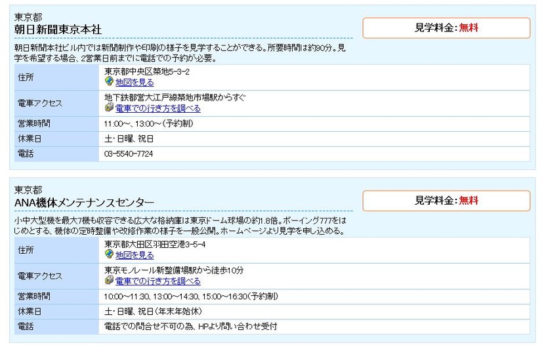This screenshot has height=345, width=542.
Task: Select address 東京都大田区羽田空港3-5-4
Action: coord(155,245)
